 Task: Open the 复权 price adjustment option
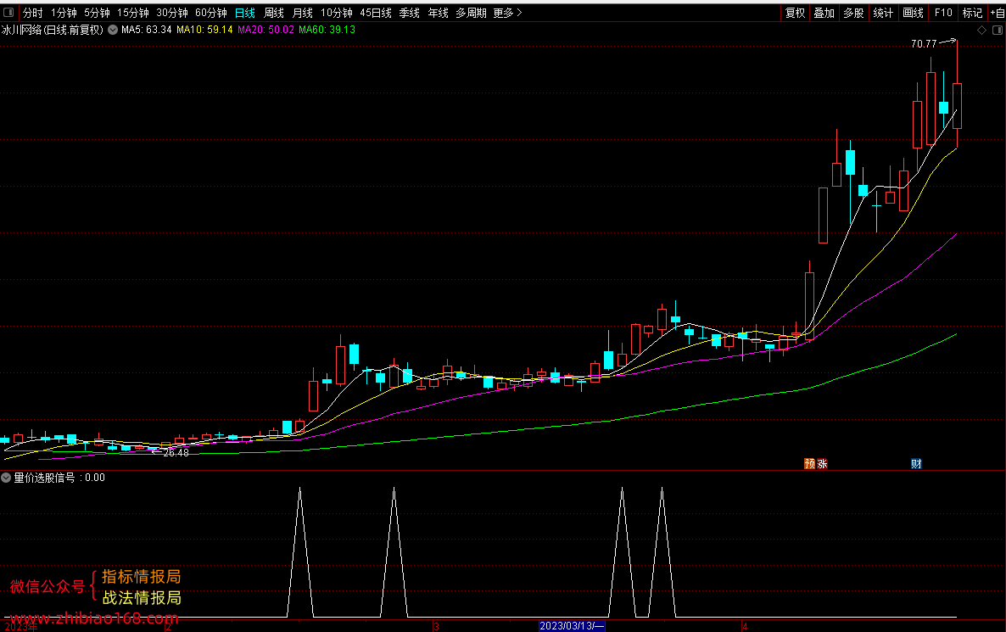(x=795, y=13)
